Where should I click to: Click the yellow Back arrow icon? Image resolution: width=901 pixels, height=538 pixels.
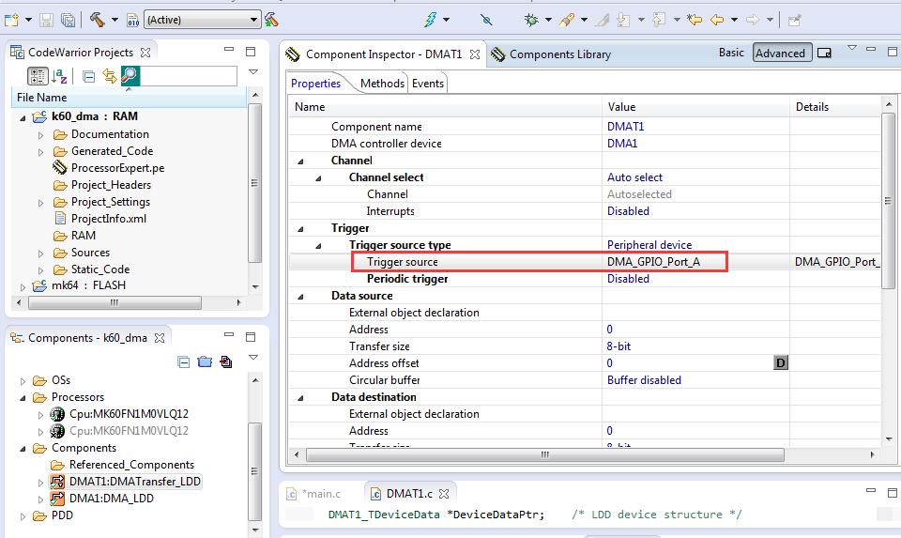click(x=717, y=20)
